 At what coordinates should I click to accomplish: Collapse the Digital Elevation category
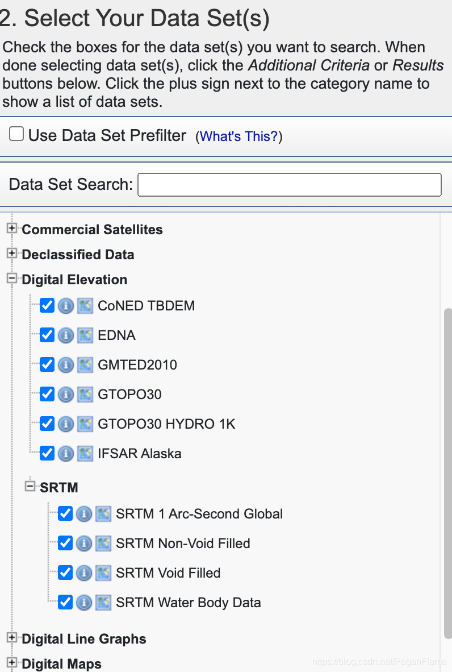[x=12, y=279]
